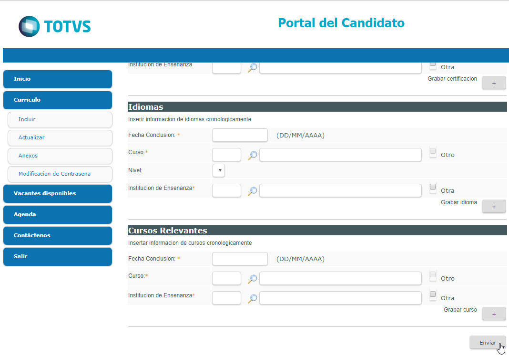509x357 pixels.
Task: Click the TOTVS logo
Action: coord(54,26)
